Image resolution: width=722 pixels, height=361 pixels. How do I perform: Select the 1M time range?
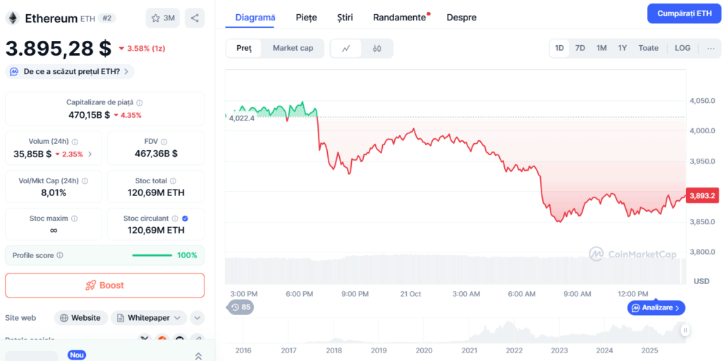point(601,49)
